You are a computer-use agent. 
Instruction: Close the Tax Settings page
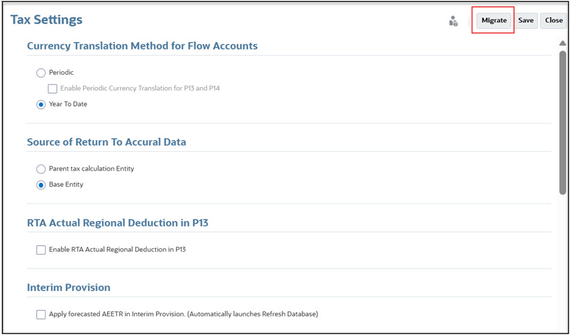(x=554, y=21)
